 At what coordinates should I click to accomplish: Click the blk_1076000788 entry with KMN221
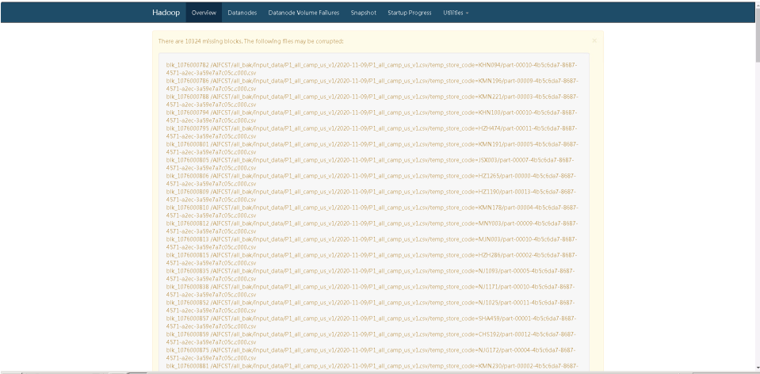click(372, 101)
